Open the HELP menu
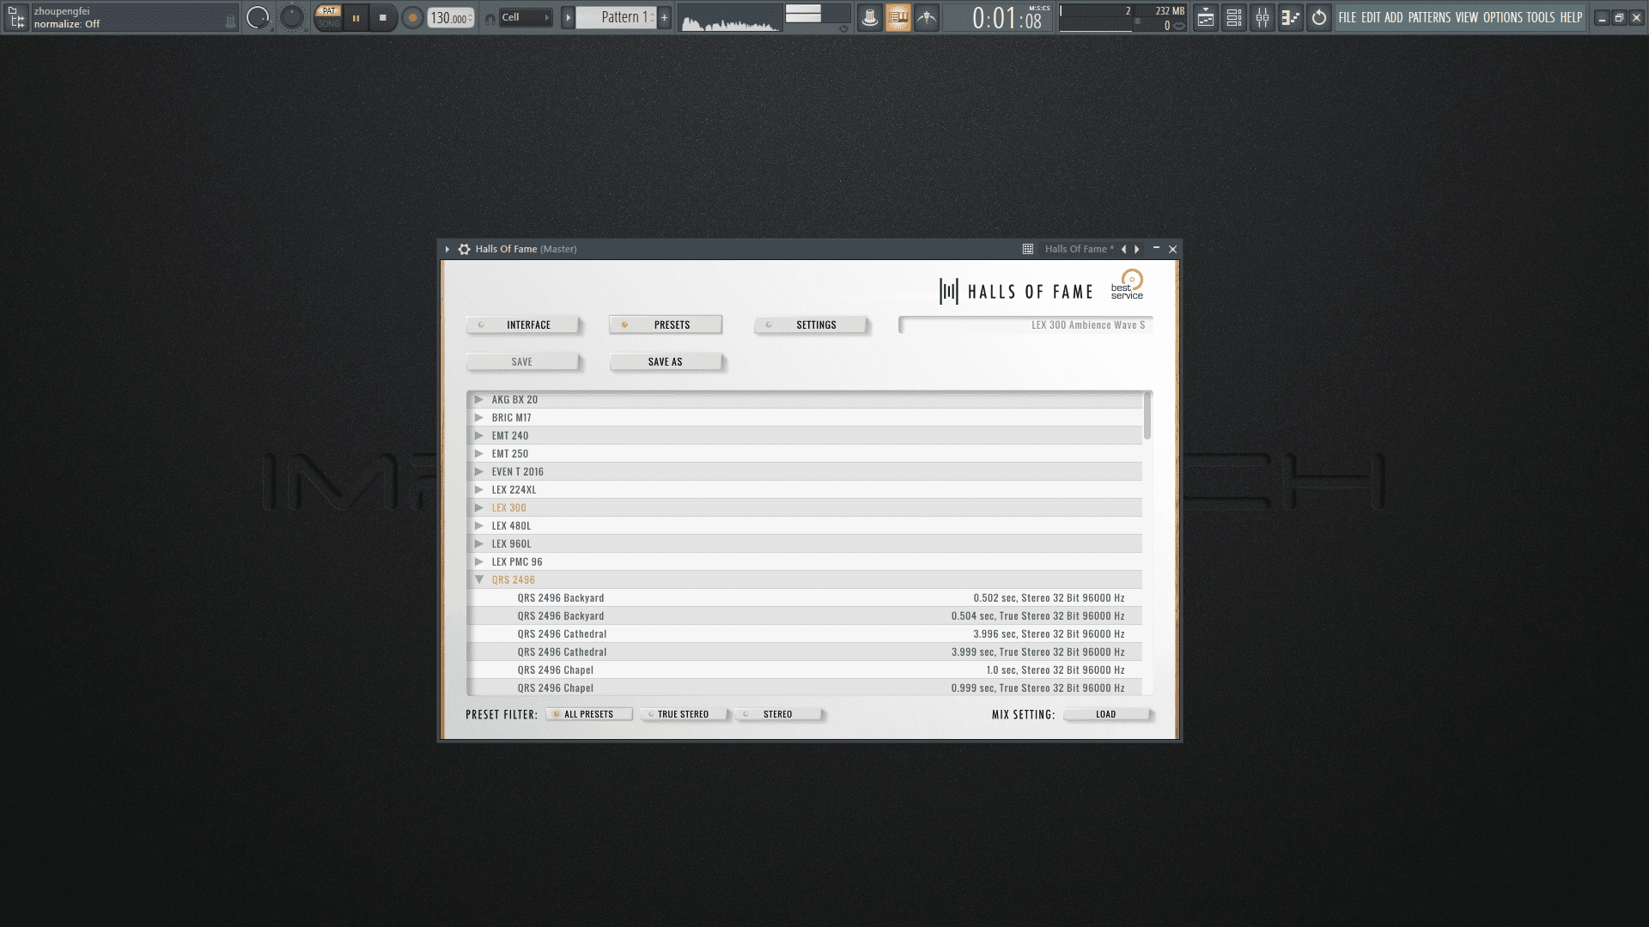 (1572, 17)
